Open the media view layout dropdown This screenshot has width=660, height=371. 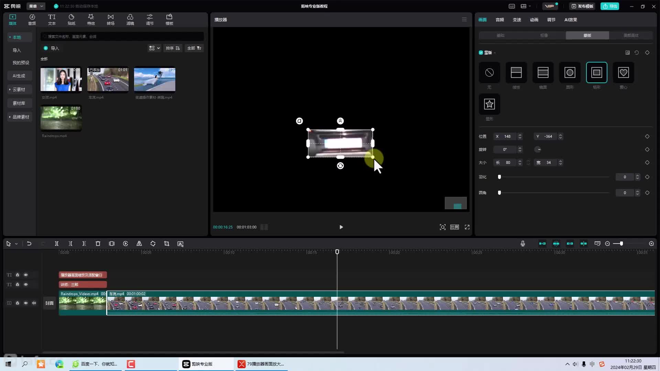[x=154, y=48]
